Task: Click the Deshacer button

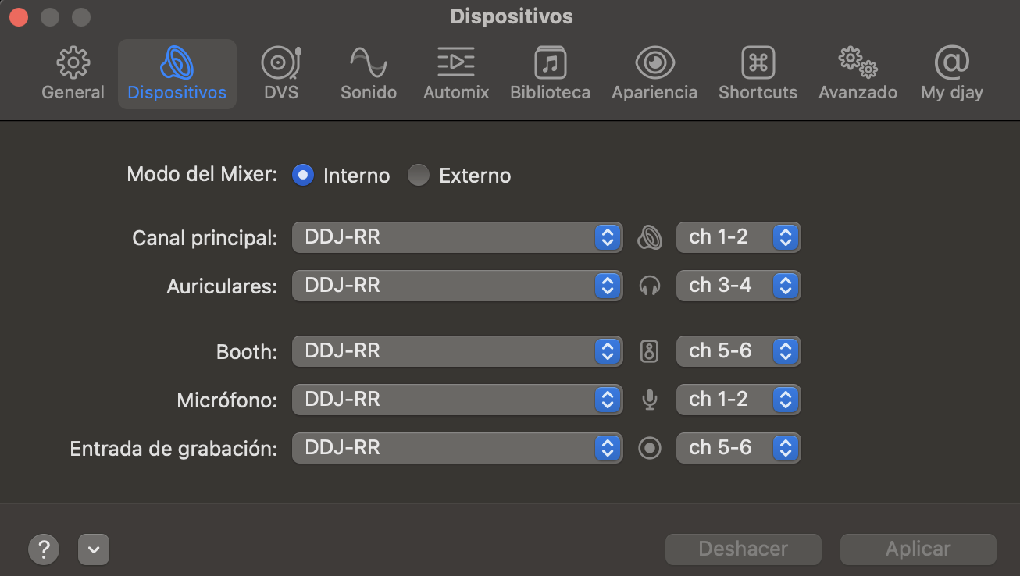Action: point(743,549)
